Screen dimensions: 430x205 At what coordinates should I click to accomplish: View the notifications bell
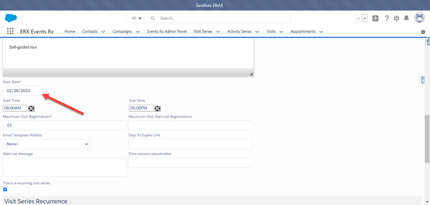click(x=406, y=18)
